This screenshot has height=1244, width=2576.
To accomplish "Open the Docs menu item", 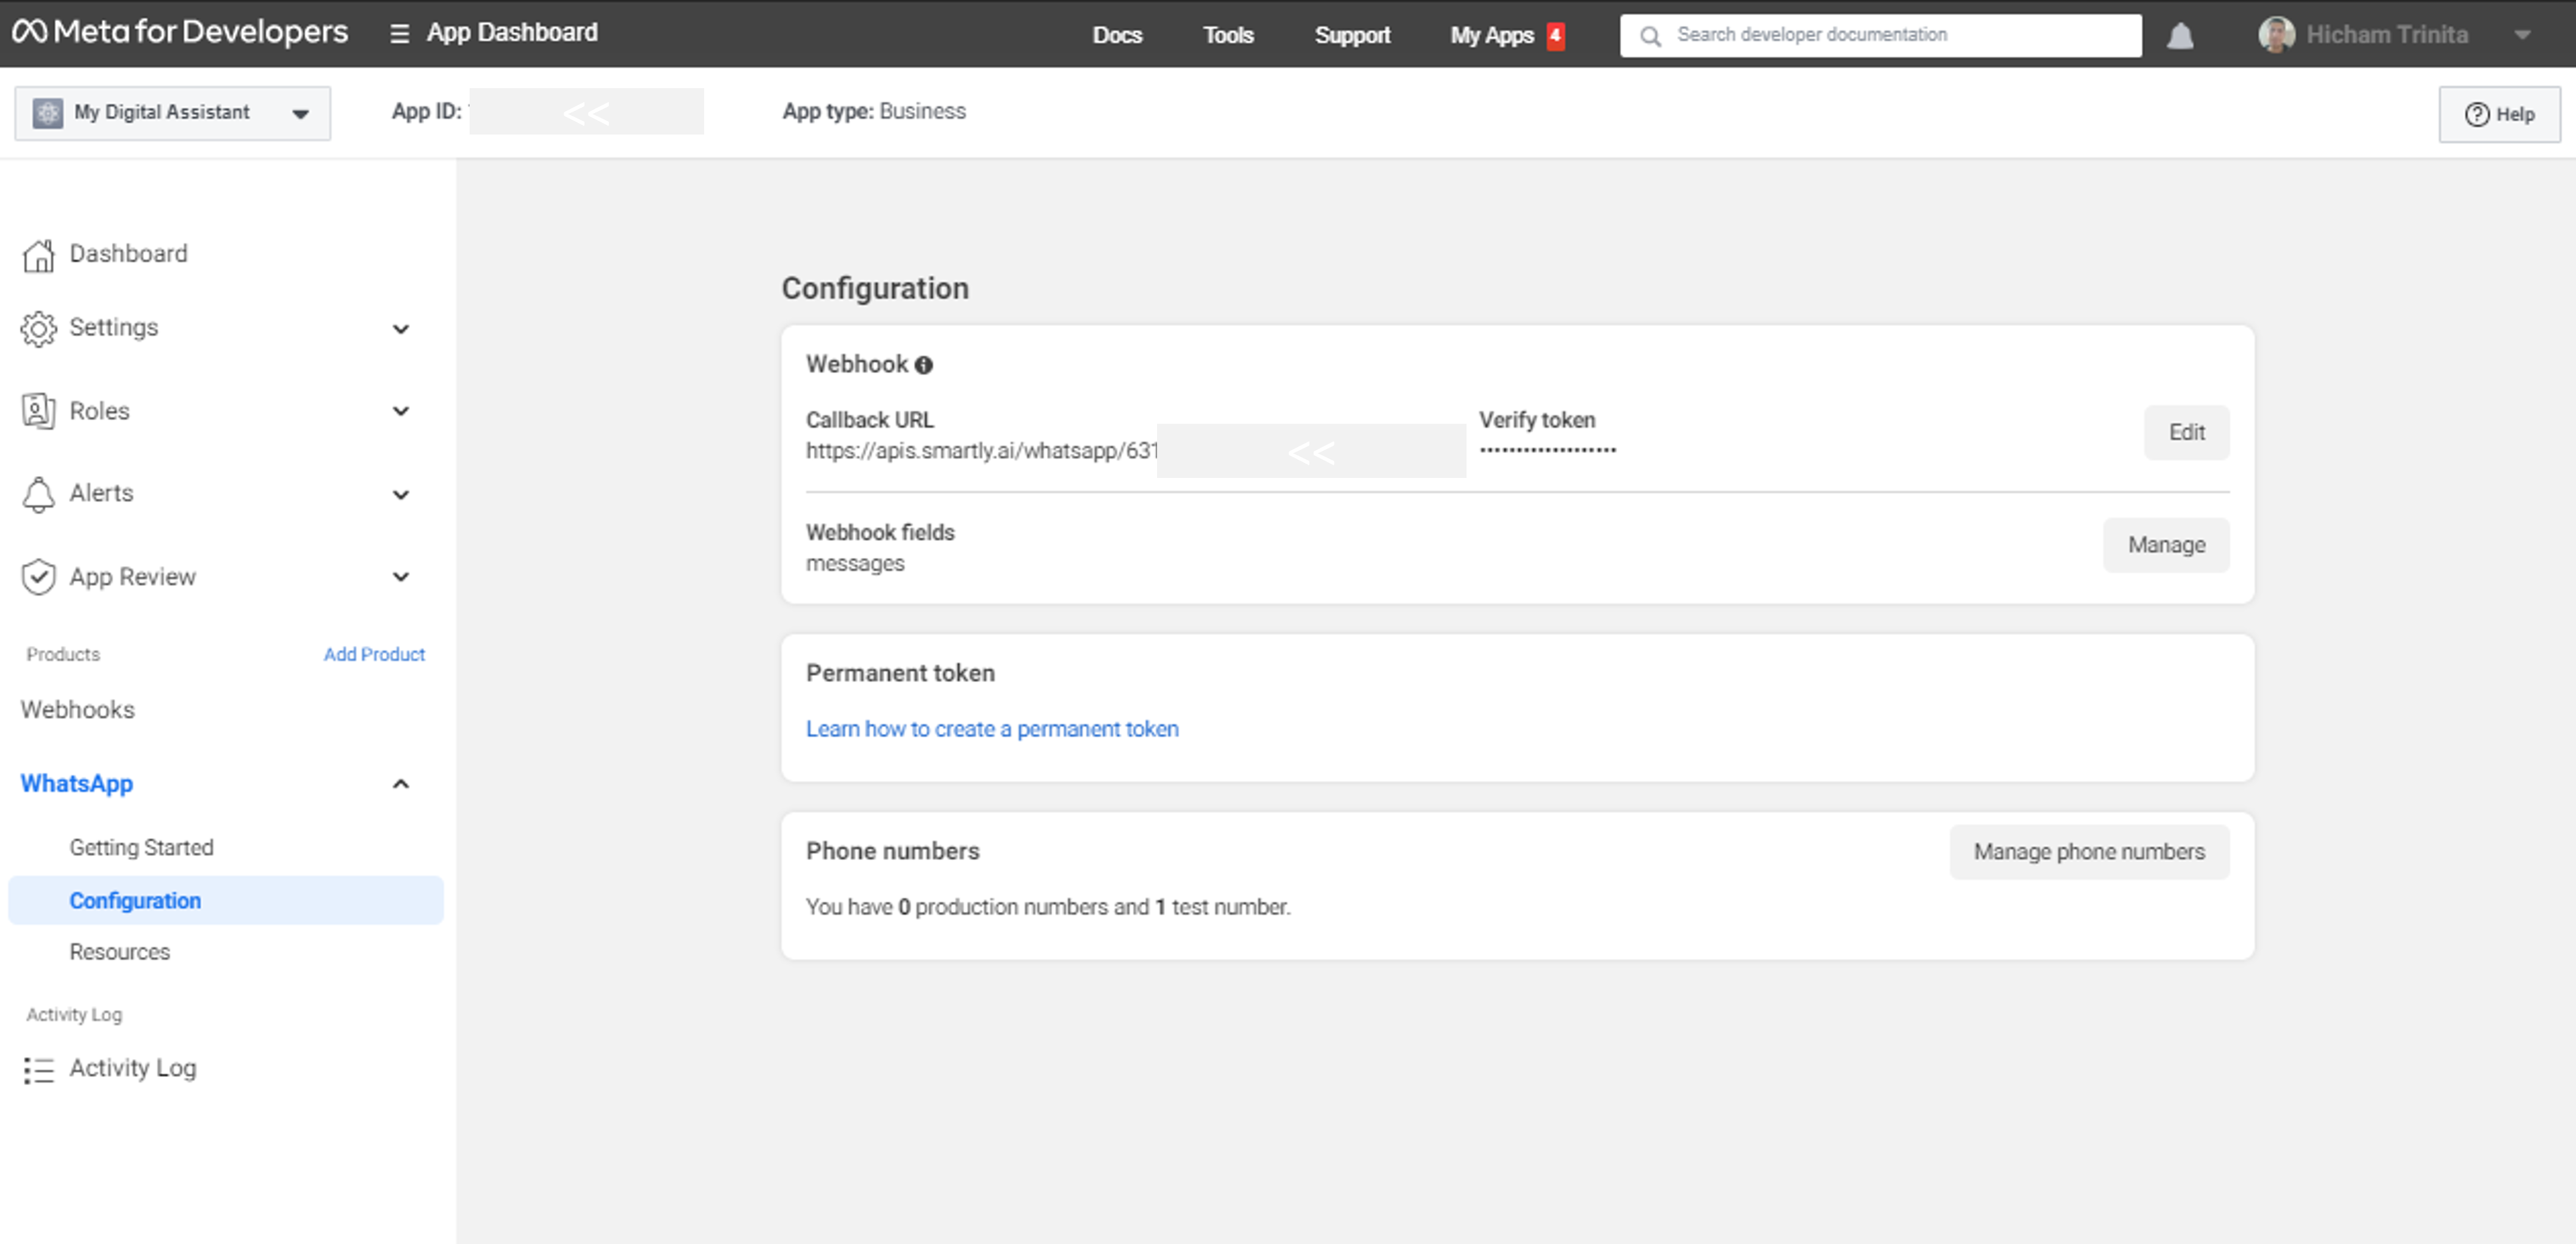I will [x=1117, y=35].
